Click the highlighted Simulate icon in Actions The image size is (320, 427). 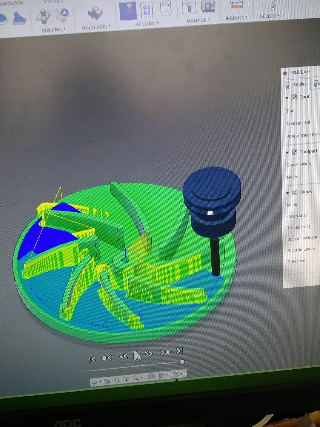click(x=128, y=11)
